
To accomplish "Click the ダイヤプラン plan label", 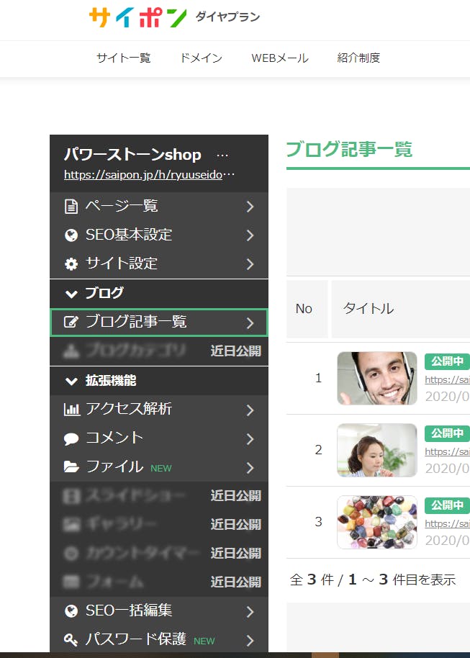I will click(228, 17).
